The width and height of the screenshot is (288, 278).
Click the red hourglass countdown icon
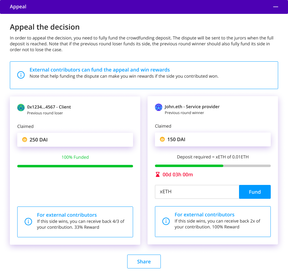158,174
